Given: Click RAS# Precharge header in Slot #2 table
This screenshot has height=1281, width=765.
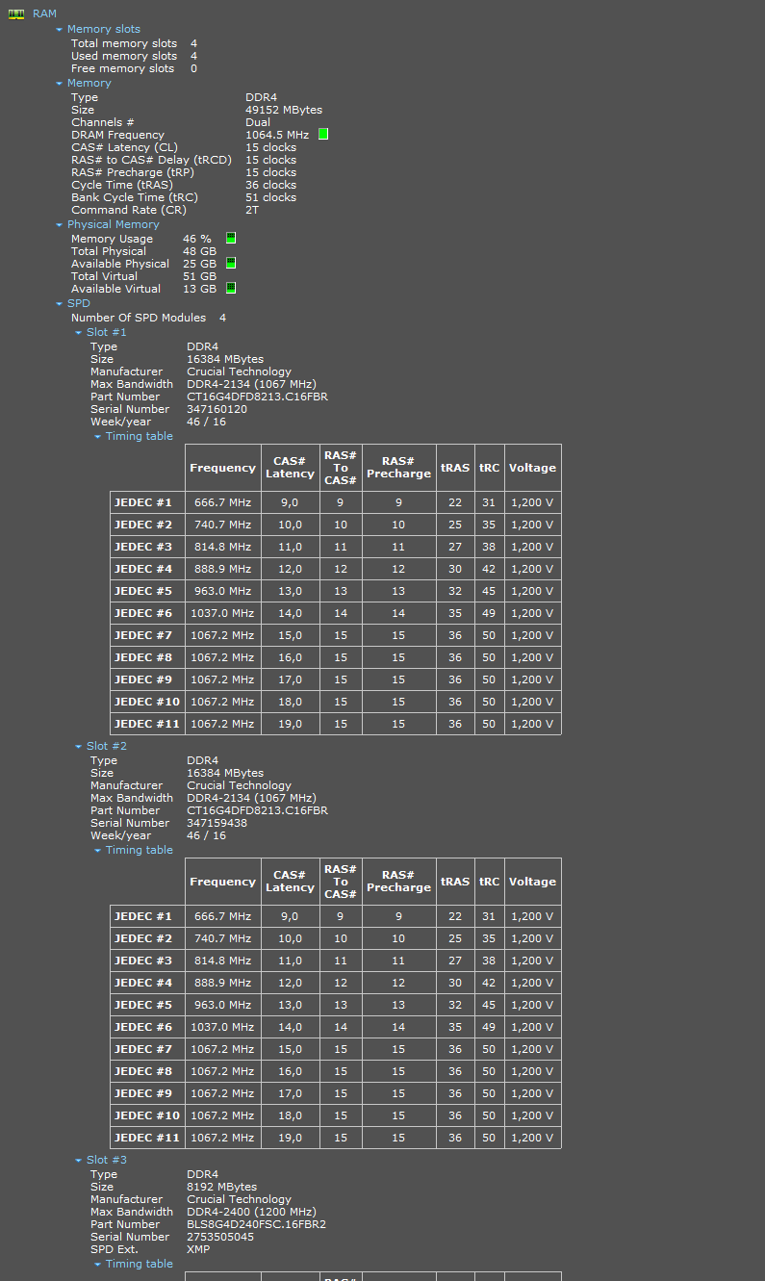Looking at the screenshot, I should point(398,882).
